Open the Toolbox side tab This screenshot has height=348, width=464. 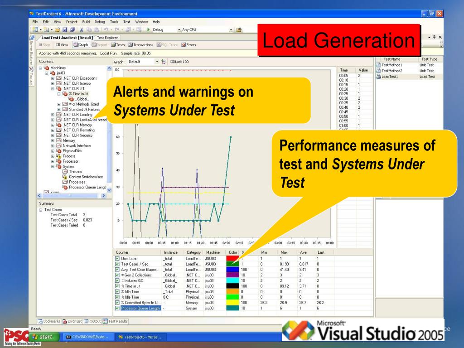(x=31, y=76)
